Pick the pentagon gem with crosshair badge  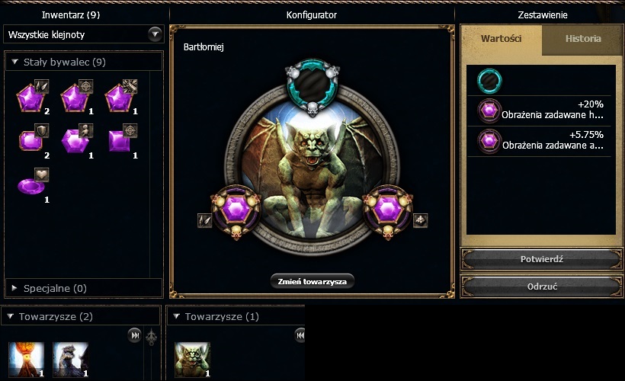point(75,97)
